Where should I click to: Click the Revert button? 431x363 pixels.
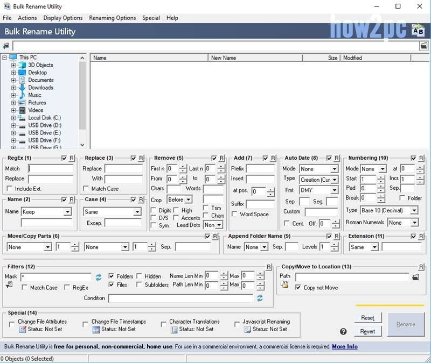[368, 331]
